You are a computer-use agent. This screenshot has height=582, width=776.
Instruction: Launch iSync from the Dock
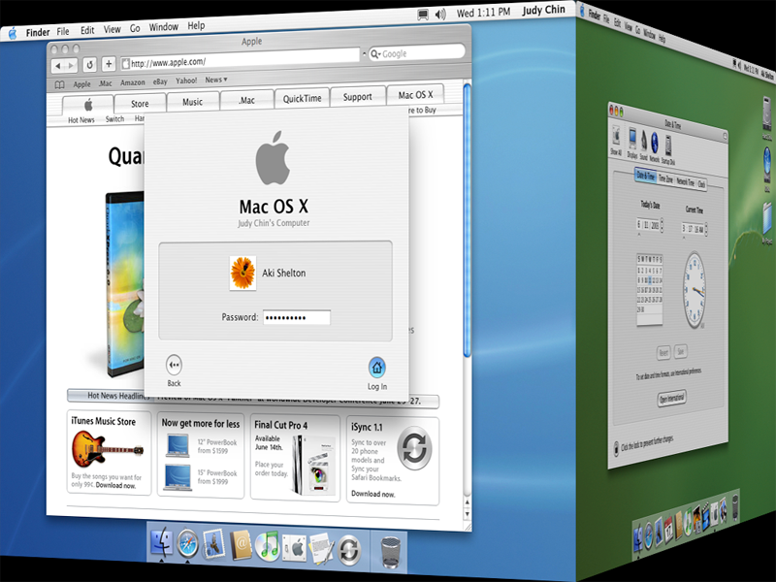click(x=349, y=550)
